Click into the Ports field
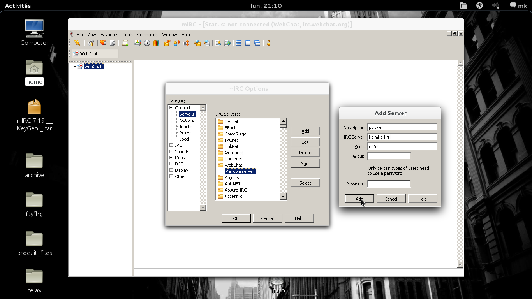Screen dimensions: 532x299 tap(402, 146)
